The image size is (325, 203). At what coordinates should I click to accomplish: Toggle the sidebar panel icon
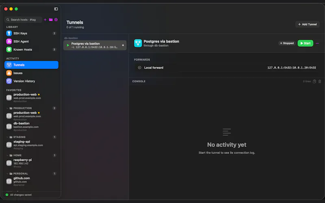[x=56, y=9]
